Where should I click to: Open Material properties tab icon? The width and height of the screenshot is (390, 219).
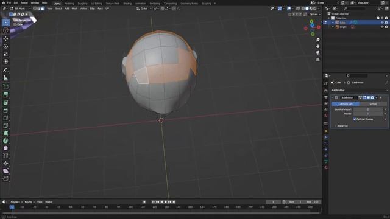(326, 168)
